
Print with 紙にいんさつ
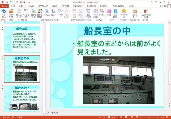click(88, 13)
